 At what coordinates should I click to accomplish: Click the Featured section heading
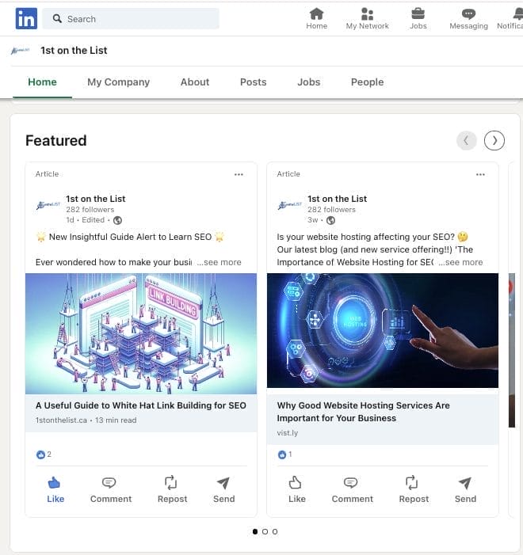[56, 140]
